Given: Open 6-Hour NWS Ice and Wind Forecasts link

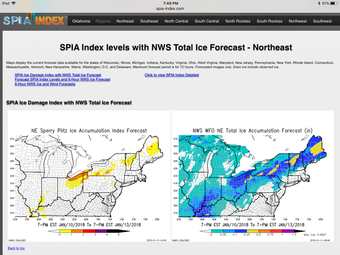Looking at the screenshot, I should coord(45,84).
